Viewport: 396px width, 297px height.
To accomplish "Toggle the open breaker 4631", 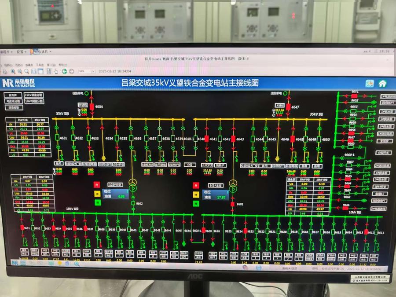I will (57, 138).
